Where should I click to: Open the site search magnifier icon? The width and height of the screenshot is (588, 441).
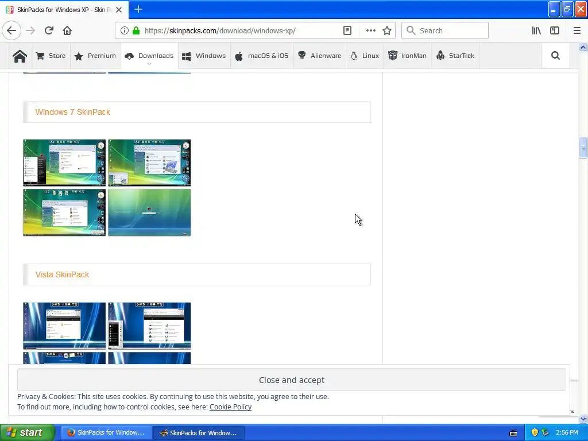pyautogui.click(x=555, y=56)
